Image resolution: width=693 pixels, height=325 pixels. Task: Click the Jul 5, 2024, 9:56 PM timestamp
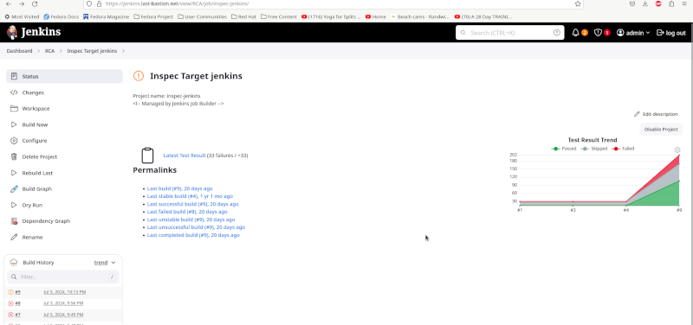63,303
